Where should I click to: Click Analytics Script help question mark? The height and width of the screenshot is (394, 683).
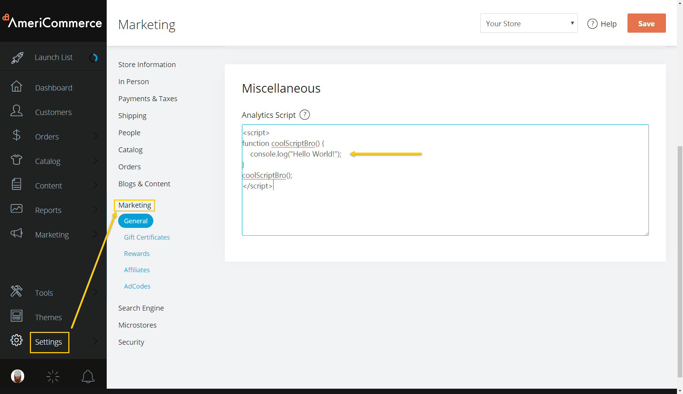pyautogui.click(x=305, y=115)
